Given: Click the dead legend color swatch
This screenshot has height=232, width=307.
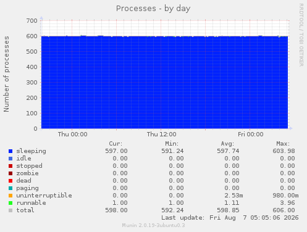Looking at the screenshot, I should 11,181.
